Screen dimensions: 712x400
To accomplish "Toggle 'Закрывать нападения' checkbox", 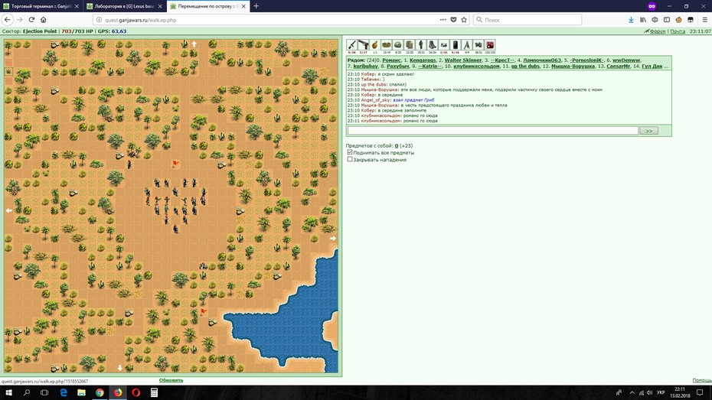I will [350, 159].
